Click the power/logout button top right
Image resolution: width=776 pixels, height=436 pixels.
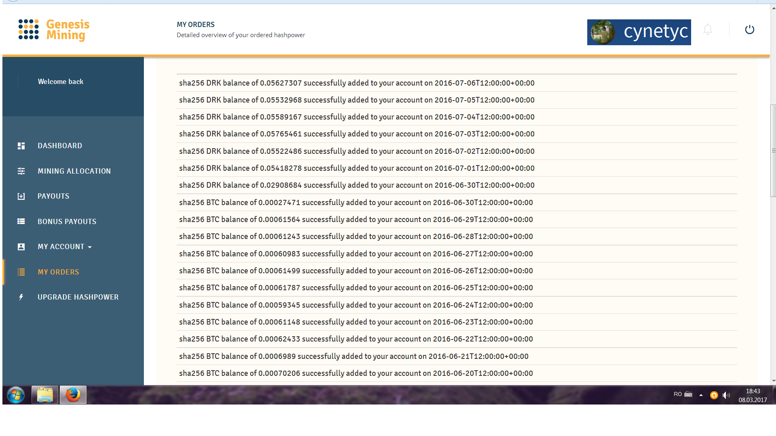[749, 29]
